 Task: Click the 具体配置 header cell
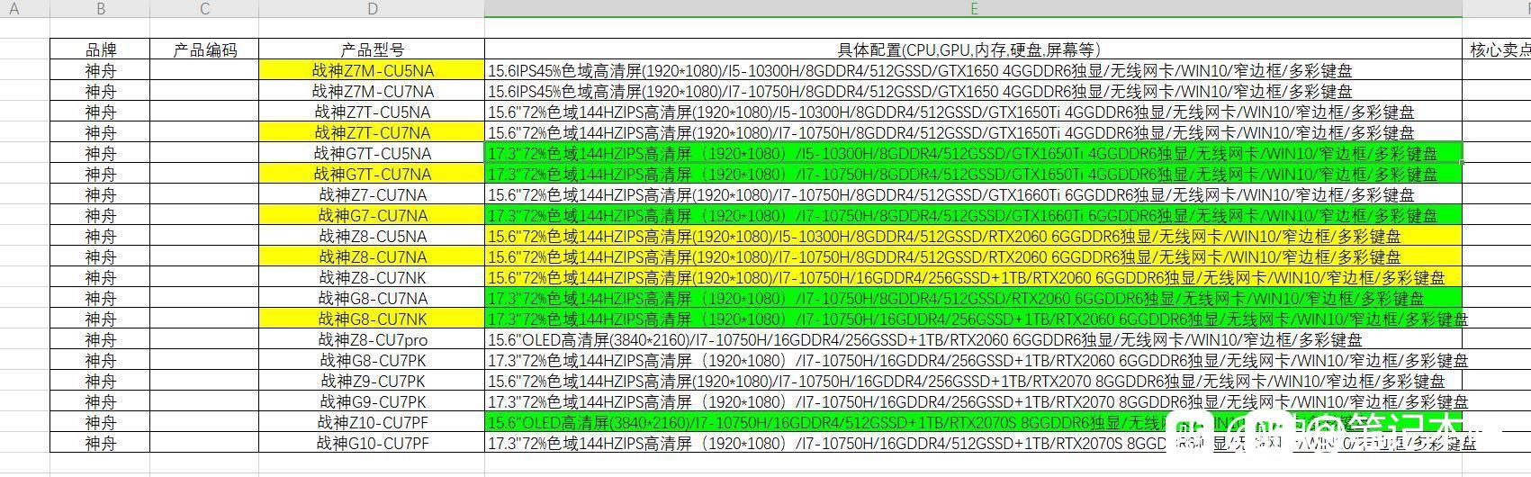(x=974, y=49)
